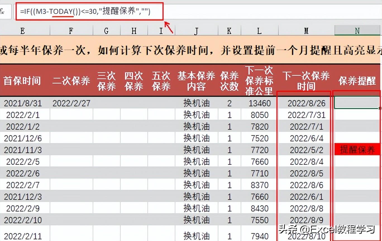Select the cell showing 13460 kilometers
Viewport: 382px width, 241px height.
(259, 103)
